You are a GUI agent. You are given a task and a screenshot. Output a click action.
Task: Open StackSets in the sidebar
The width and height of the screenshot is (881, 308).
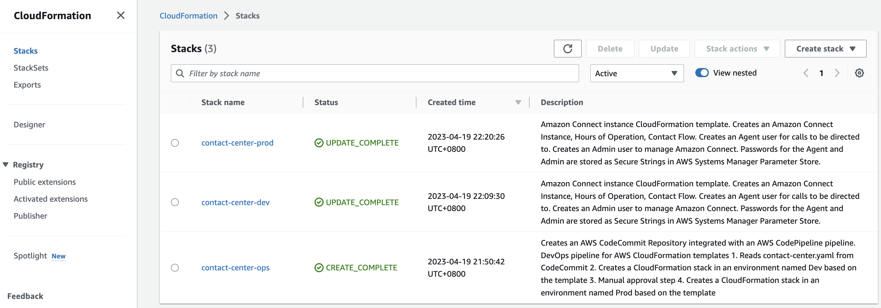31,68
